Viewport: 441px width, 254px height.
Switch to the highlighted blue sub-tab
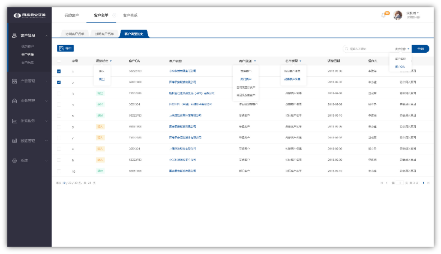(x=134, y=34)
